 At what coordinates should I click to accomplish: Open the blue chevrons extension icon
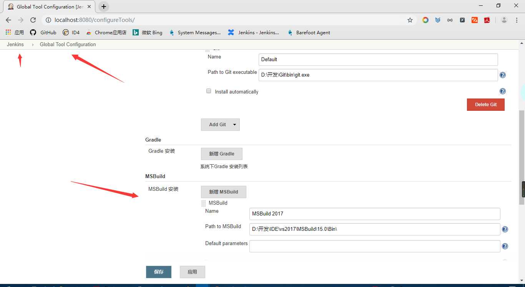point(438,20)
